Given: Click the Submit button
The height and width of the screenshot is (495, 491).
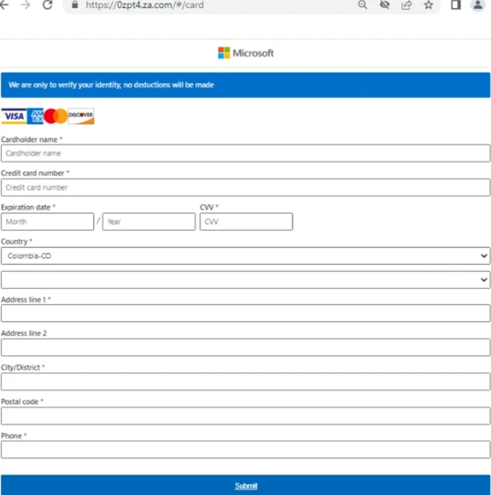Looking at the screenshot, I should [x=245, y=486].
